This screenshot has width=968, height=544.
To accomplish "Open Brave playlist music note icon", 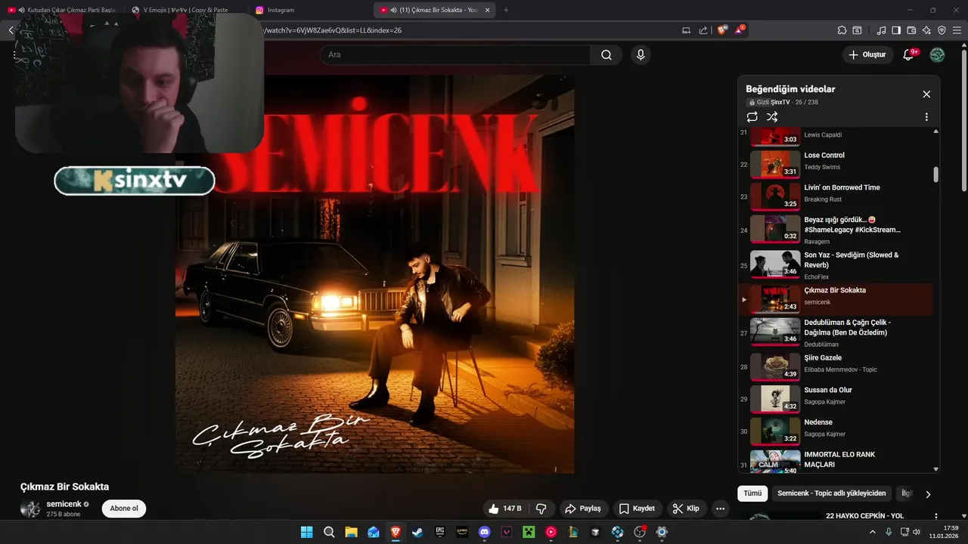I will (x=881, y=30).
